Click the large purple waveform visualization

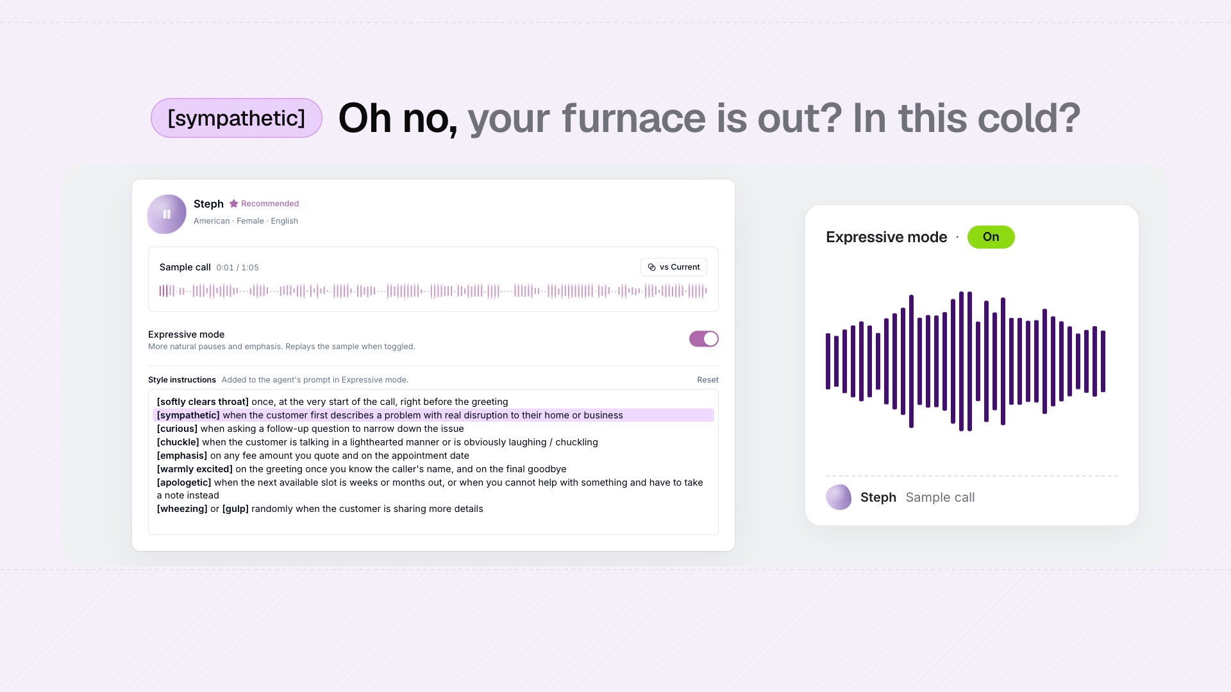tap(966, 361)
